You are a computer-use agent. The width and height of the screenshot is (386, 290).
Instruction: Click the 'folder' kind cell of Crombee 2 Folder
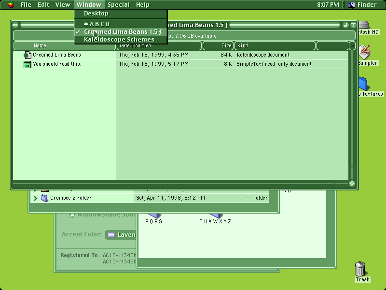coord(261,198)
